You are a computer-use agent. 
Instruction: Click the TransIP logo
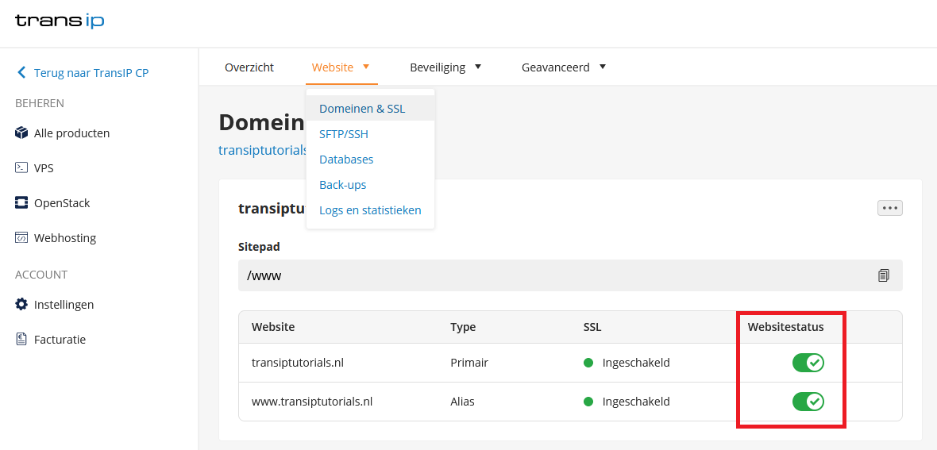coord(60,21)
